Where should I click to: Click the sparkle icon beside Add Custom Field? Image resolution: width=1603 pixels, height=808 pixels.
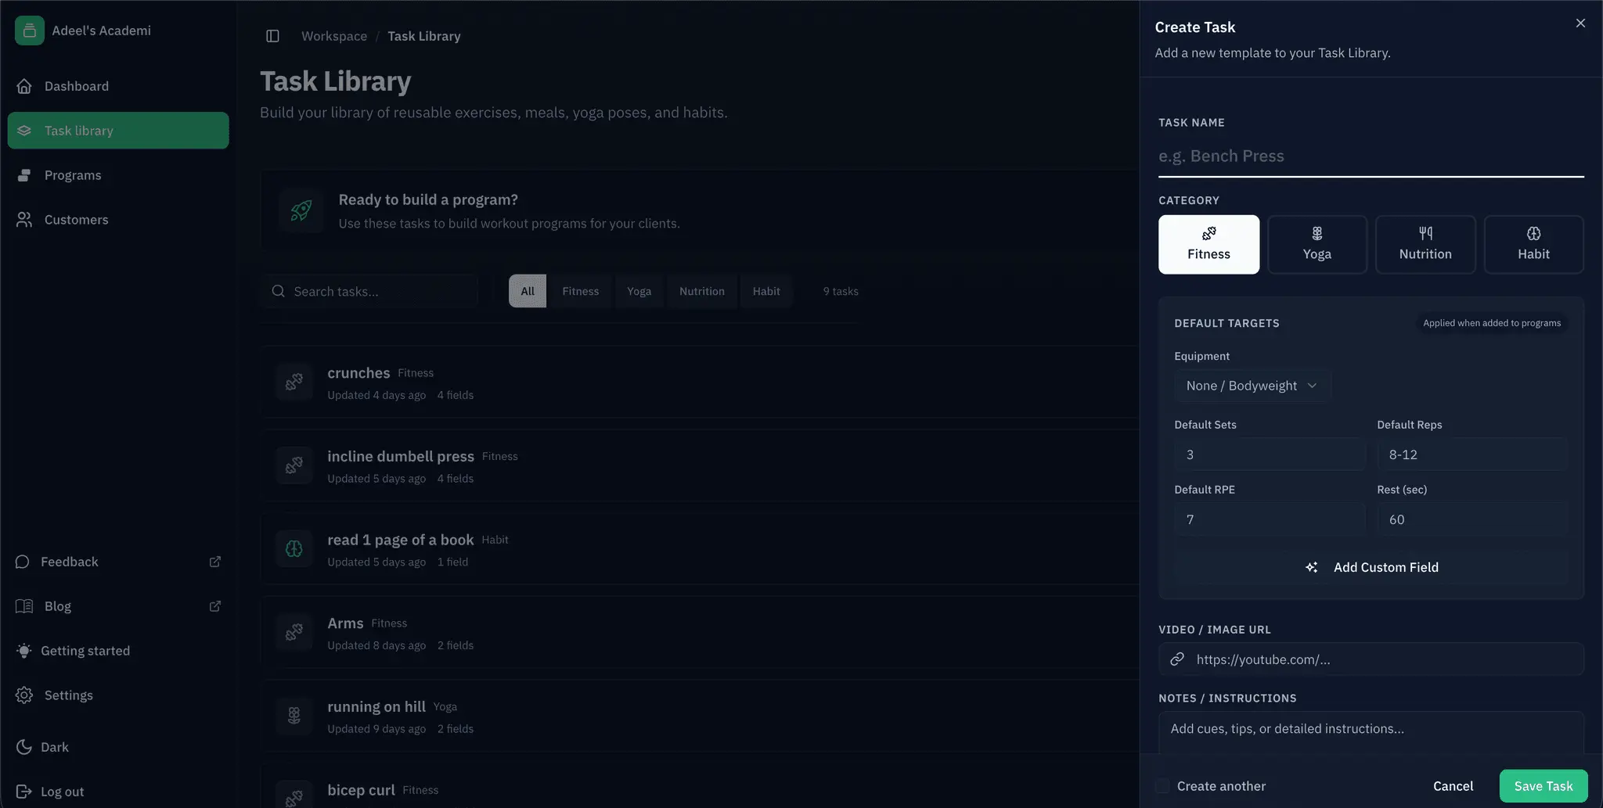(1312, 567)
